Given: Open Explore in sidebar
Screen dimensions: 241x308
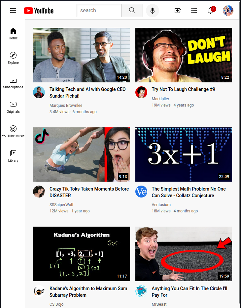Looking at the screenshot, I should coord(13,58).
